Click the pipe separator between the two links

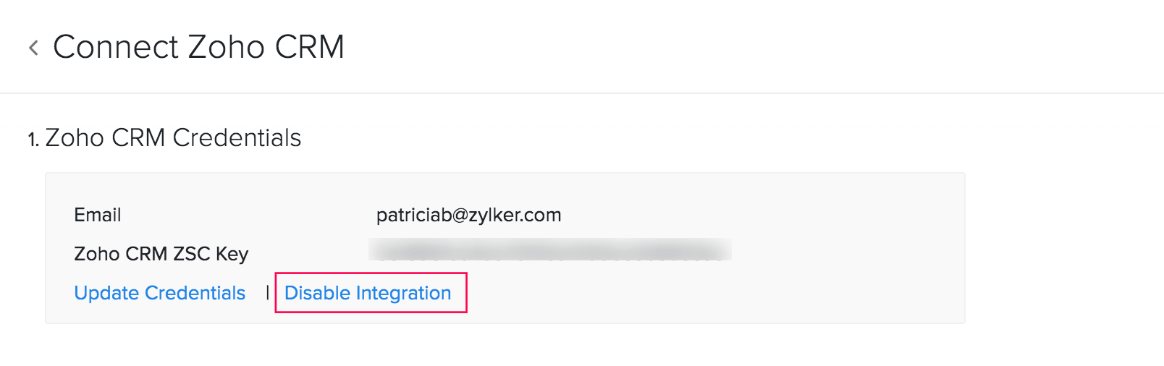click(x=267, y=293)
